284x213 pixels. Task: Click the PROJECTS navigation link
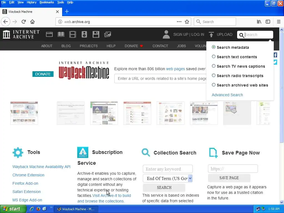(x=89, y=46)
